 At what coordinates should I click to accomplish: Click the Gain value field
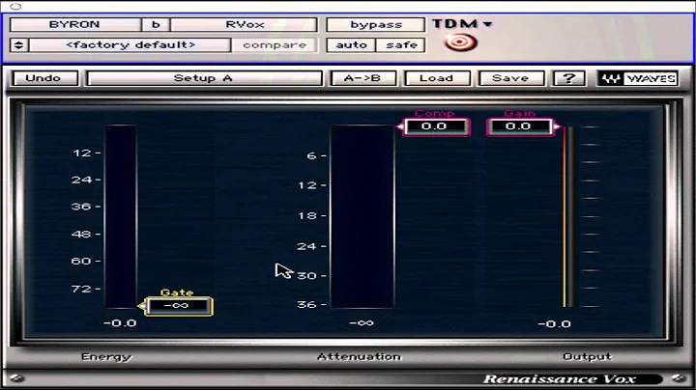pos(518,126)
